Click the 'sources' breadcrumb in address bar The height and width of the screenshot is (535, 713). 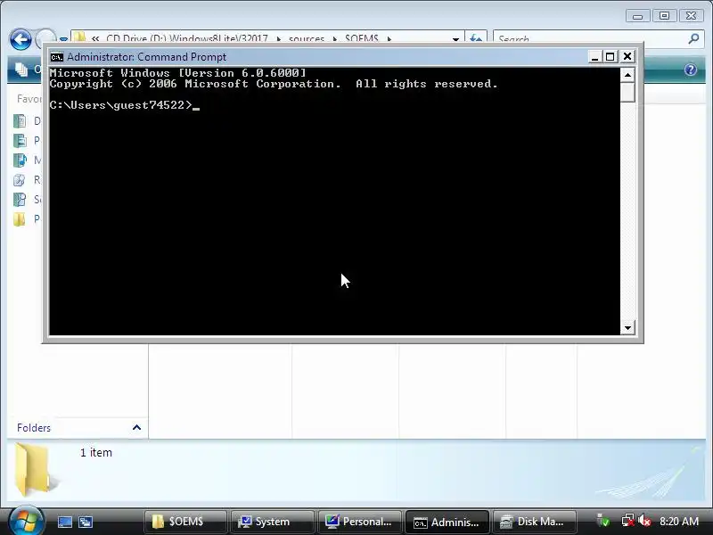point(307,39)
